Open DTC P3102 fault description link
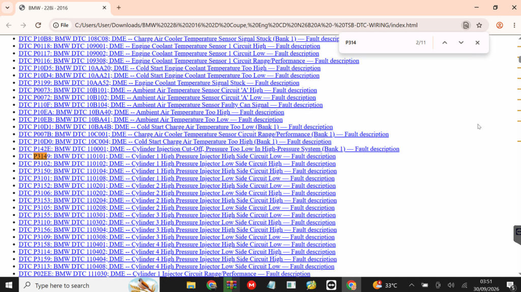This screenshot has height=292, width=521. tap(177, 164)
